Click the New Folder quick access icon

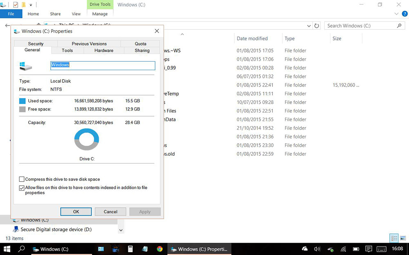[23, 4]
